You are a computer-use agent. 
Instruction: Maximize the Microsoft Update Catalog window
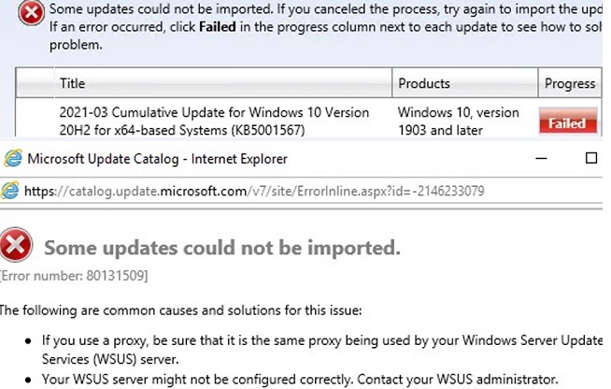pyautogui.click(x=590, y=158)
